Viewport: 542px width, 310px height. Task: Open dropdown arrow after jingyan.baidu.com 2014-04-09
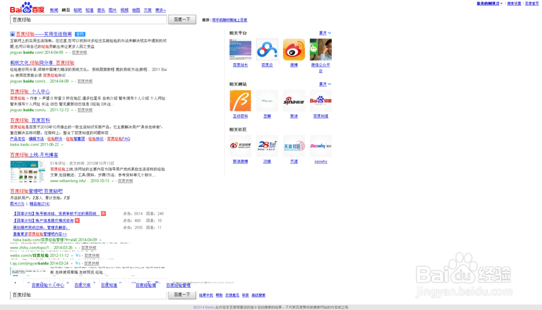coord(66,53)
